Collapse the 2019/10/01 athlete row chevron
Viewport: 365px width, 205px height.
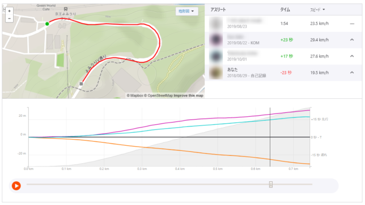pos(352,56)
